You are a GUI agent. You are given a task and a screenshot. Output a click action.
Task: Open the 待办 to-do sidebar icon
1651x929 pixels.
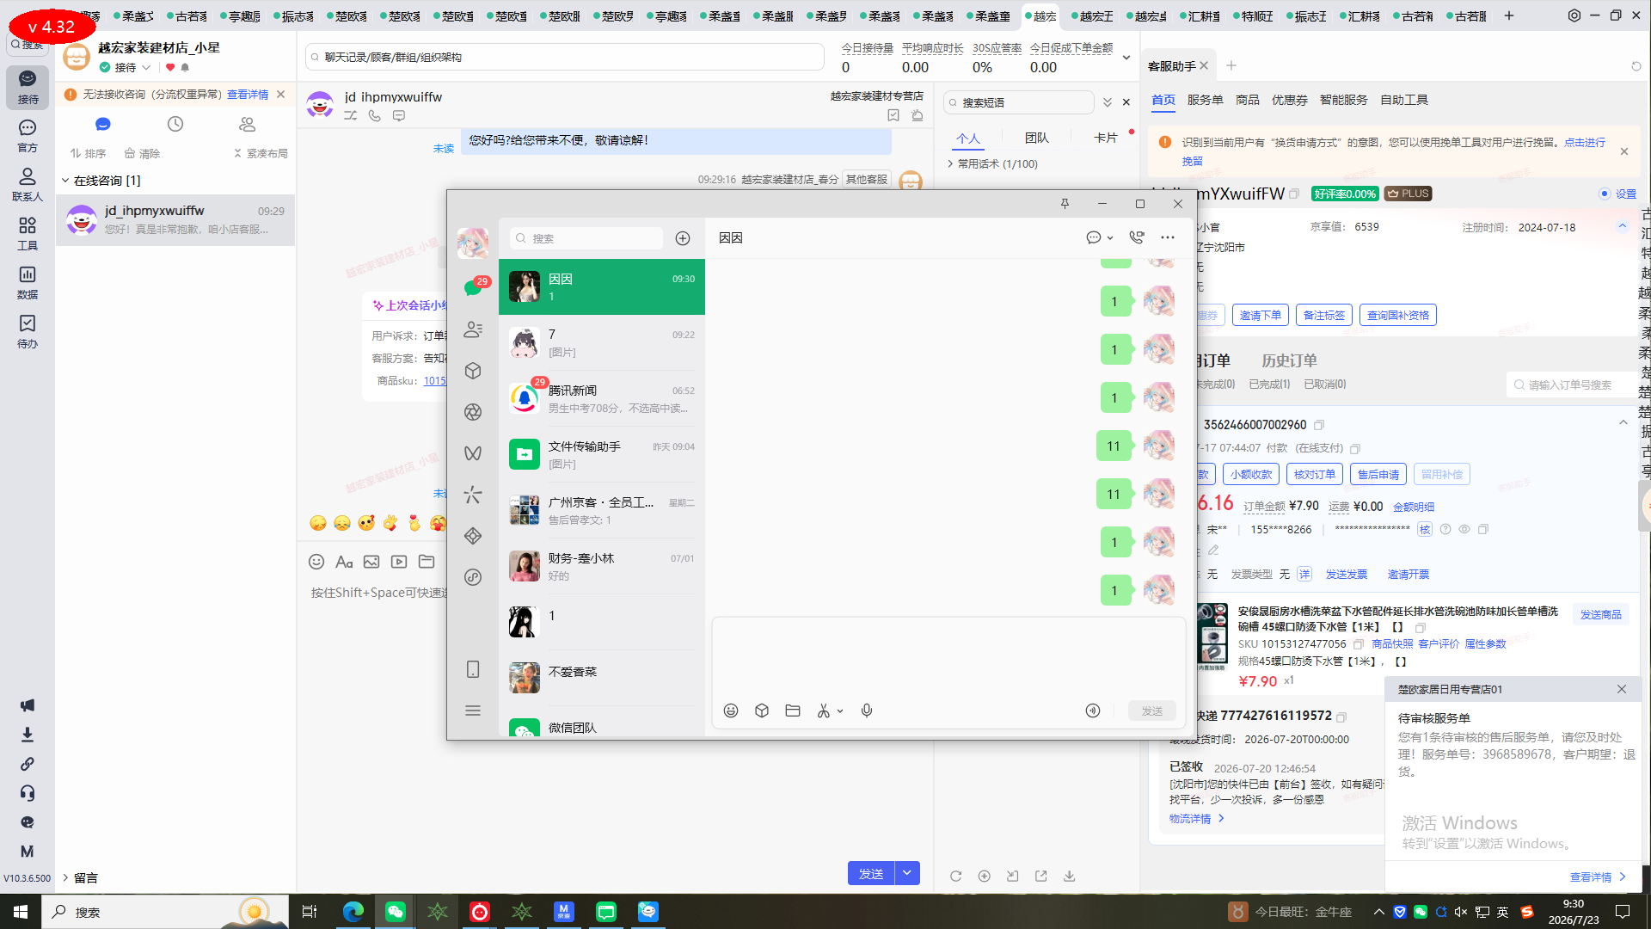pos(28,332)
